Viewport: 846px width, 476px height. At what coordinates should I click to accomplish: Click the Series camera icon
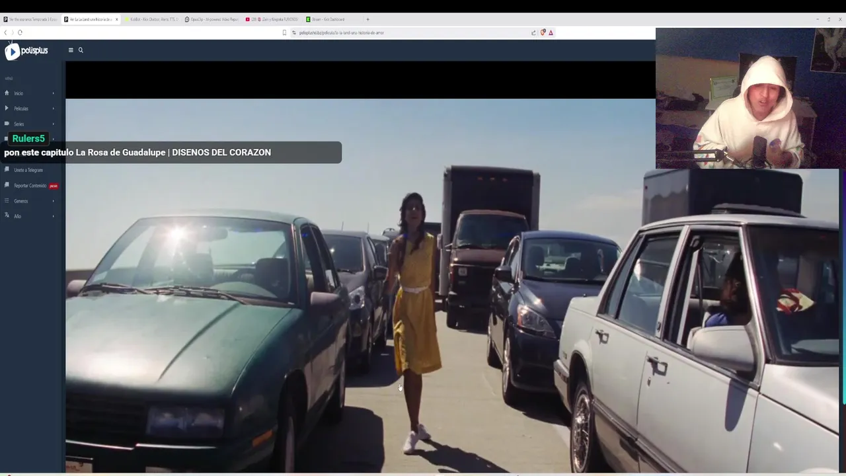pyautogui.click(x=7, y=124)
